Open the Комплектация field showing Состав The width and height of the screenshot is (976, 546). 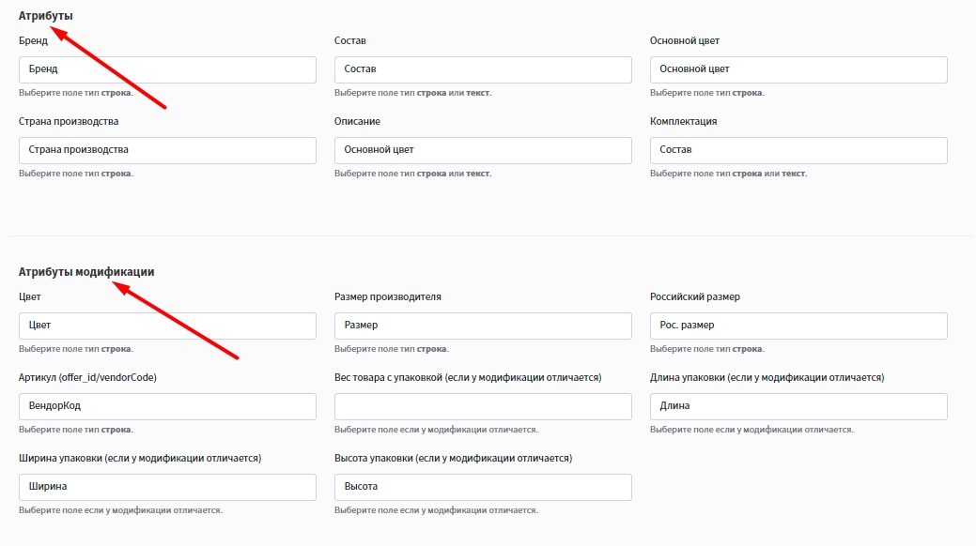(x=798, y=150)
